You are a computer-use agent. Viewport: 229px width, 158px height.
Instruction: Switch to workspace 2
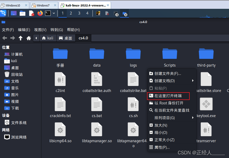[71, 13]
